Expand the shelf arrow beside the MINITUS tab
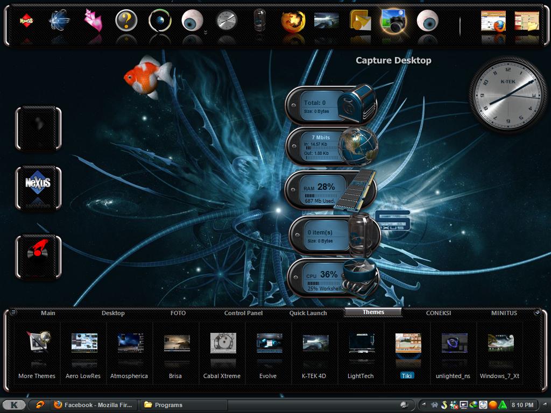Image resolution: width=551 pixels, height=413 pixels. [537, 312]
